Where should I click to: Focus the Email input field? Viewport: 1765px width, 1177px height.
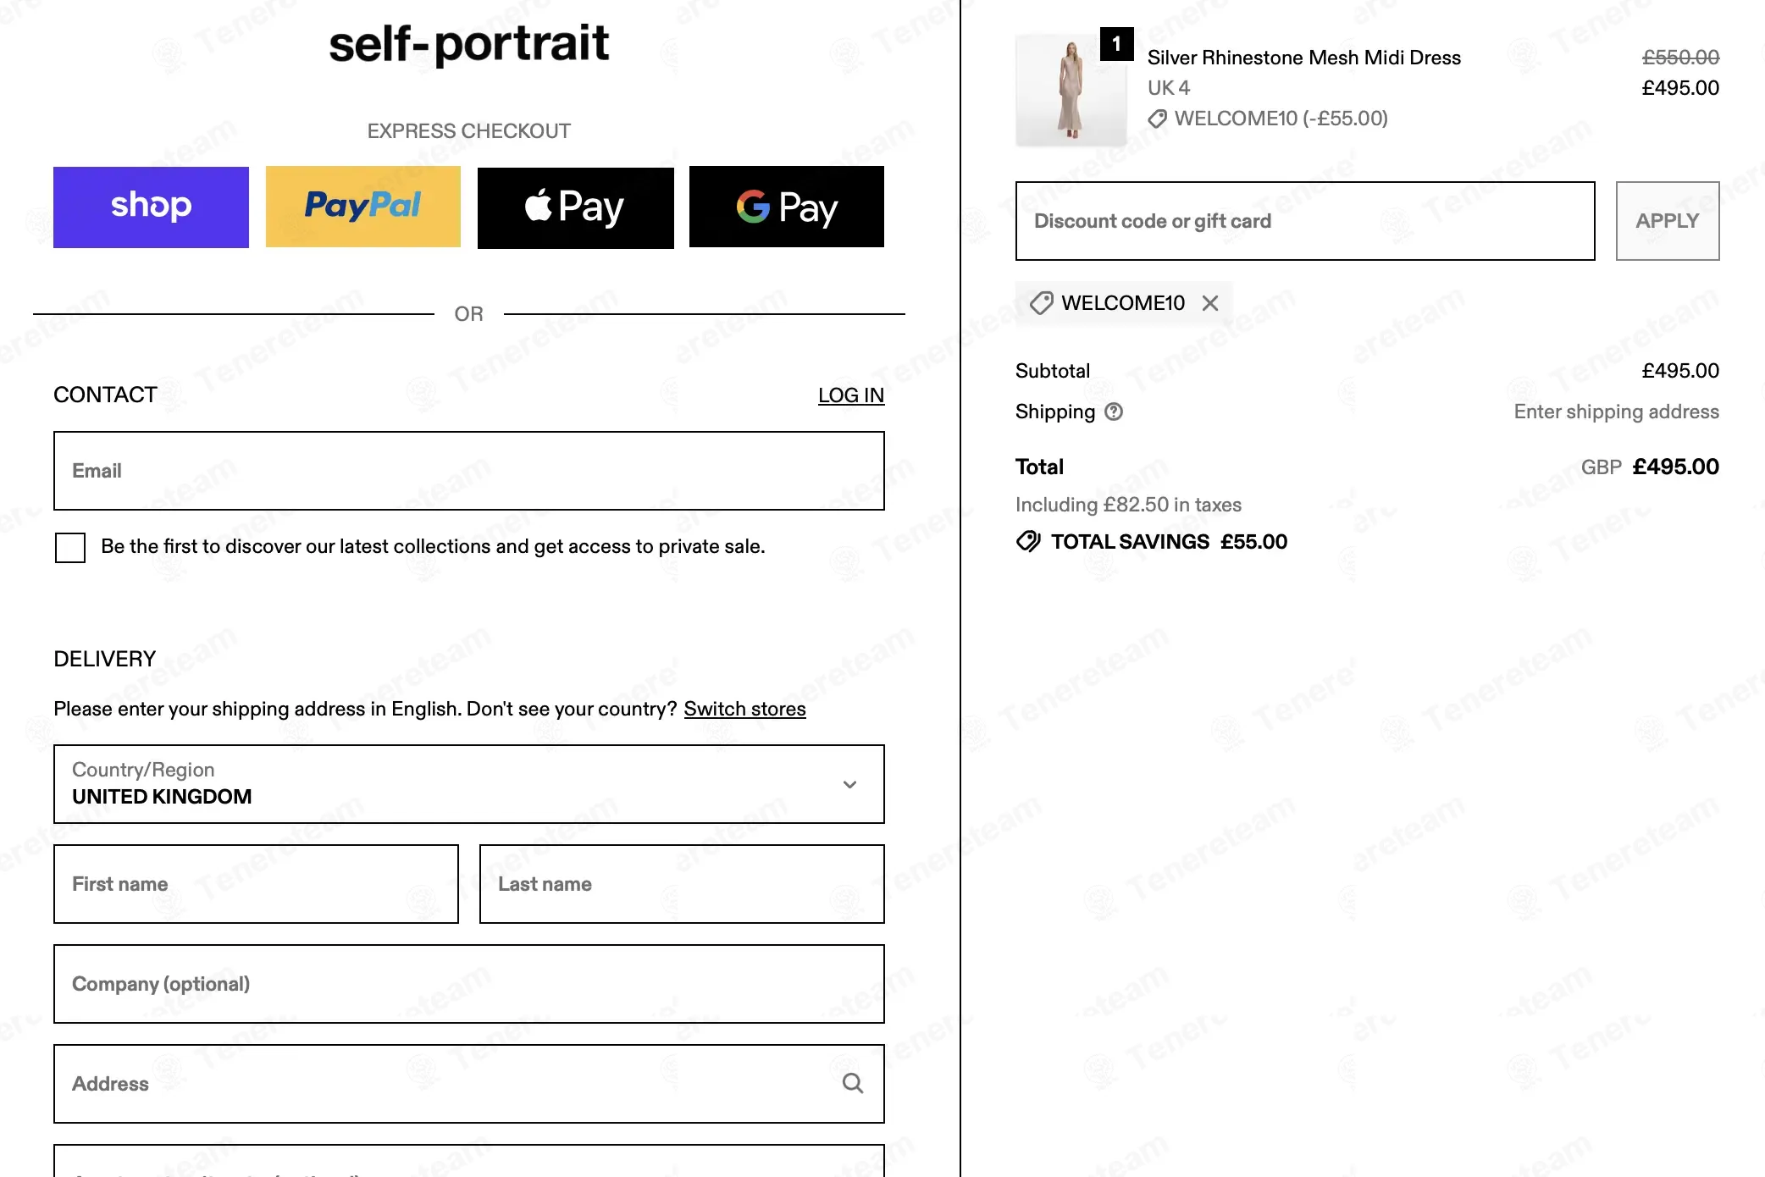click(x=468, y=471)
